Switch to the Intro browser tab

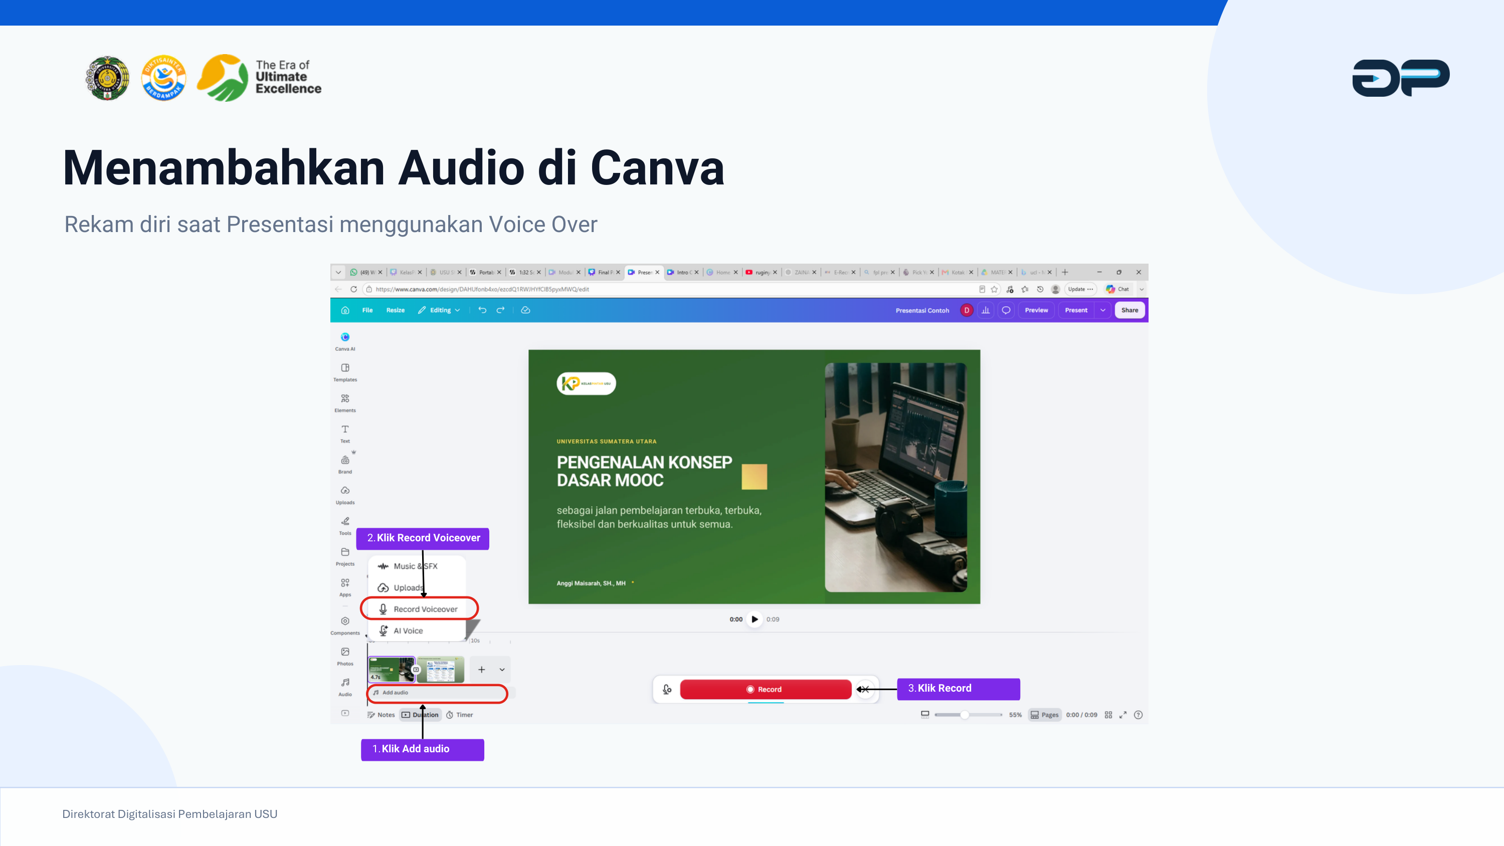682,272
